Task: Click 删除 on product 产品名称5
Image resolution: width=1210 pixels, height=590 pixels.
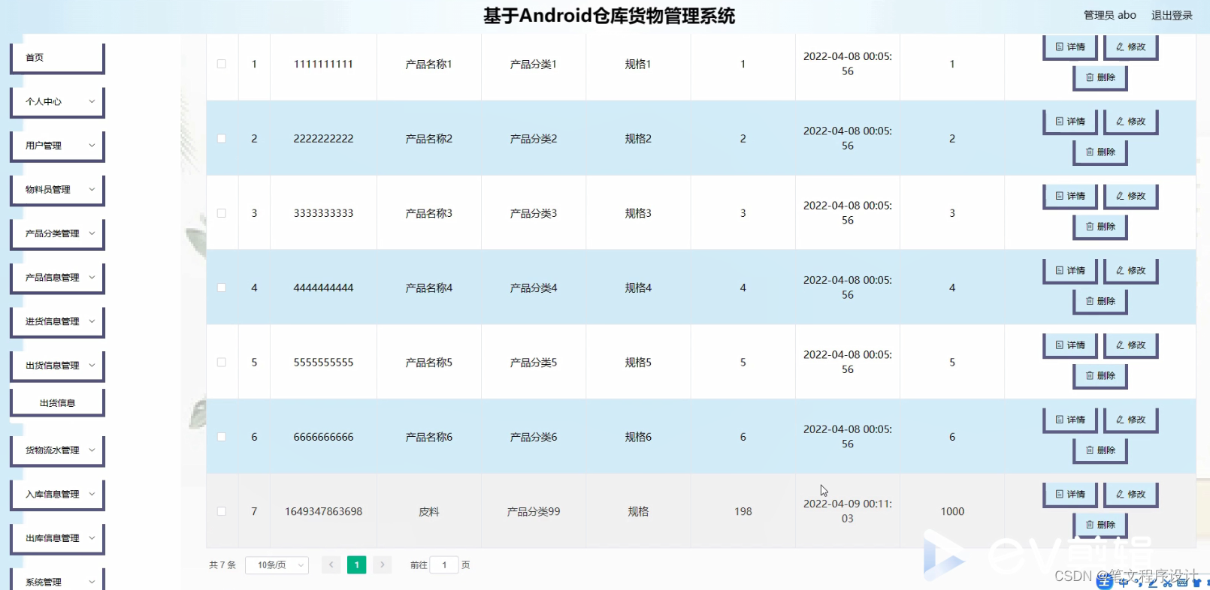Action: [x=1100, y=375]
